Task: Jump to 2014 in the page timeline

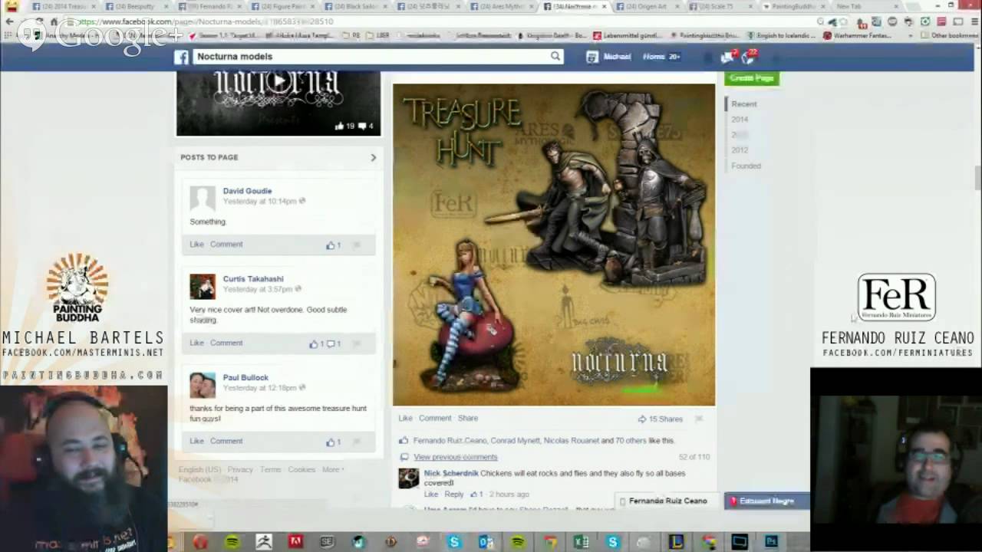Action: [740, 120]
